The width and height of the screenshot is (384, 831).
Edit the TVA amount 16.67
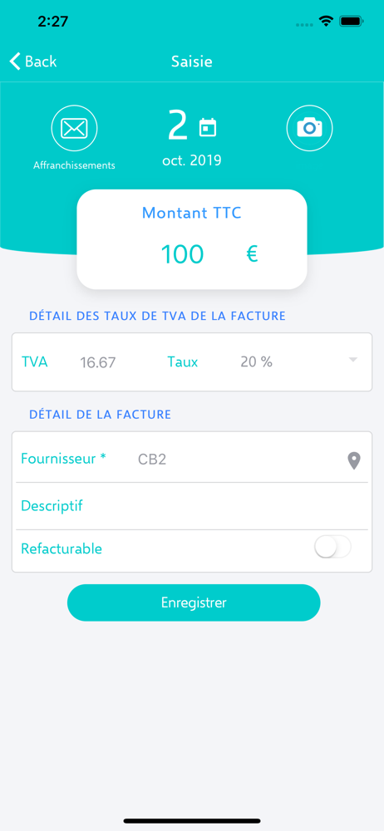pyautogui.click(x=97, y=362)
